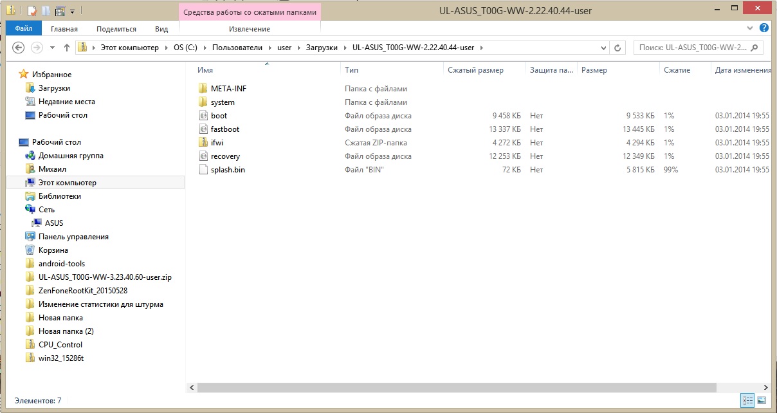
Task: Switch to the Извлечение ribbon tab
Action: click(x=249, y=29)
